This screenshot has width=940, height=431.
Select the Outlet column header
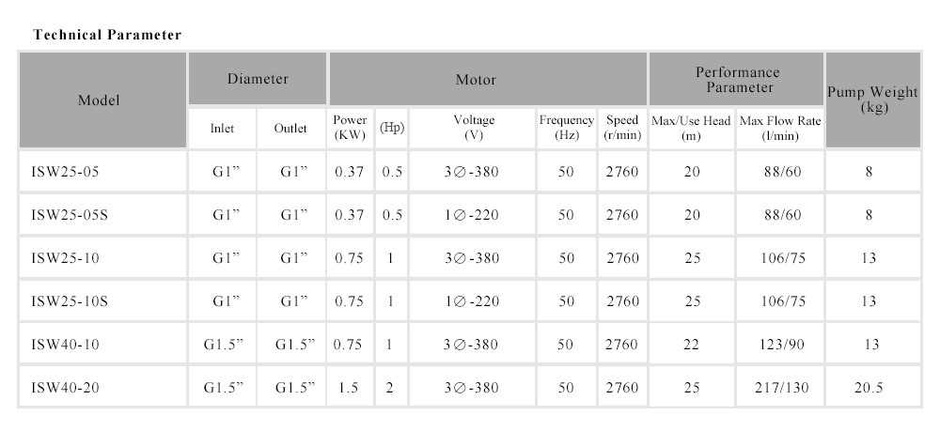290,129
